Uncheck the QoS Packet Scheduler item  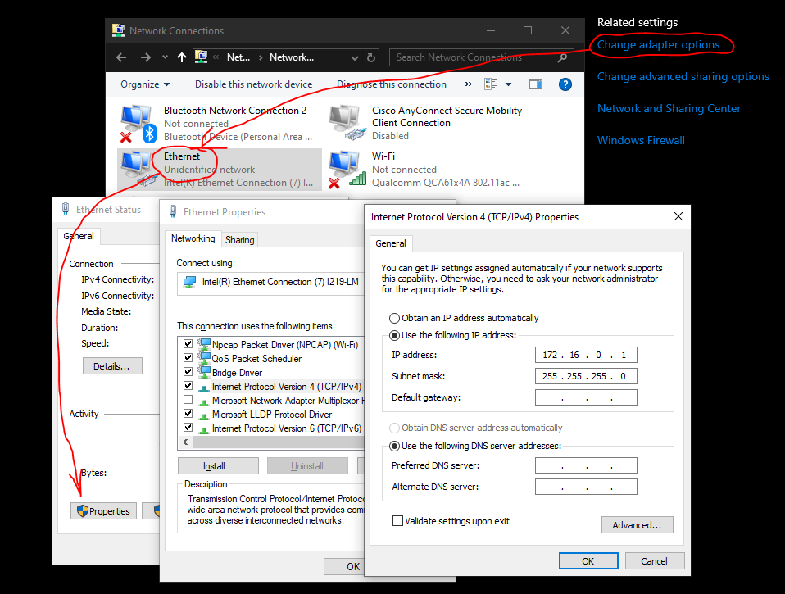(188, 359)
